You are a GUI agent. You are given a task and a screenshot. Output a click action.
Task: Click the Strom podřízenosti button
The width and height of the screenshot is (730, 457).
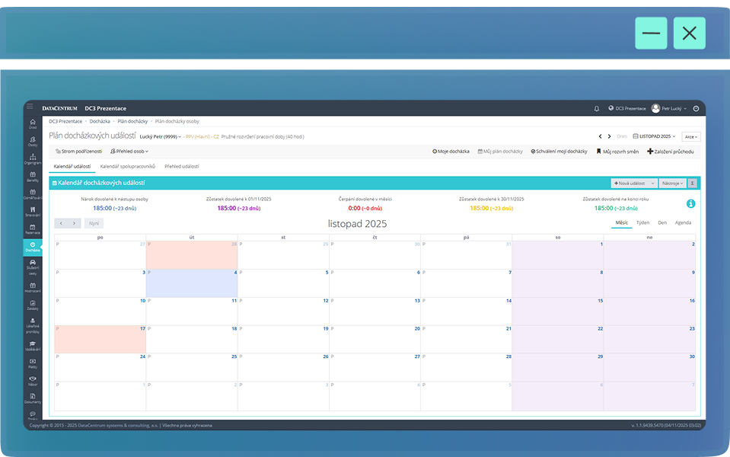(x=78, y=152)
